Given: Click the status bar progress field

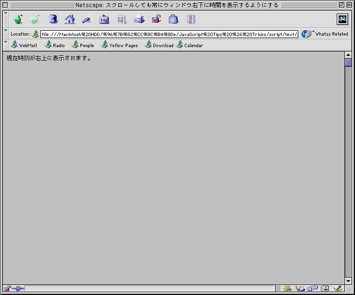Looking at the screenshot, I should coord(150,288).
